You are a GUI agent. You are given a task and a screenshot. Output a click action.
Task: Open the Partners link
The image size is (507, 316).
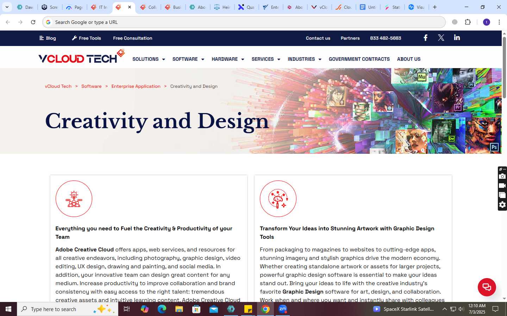click(350, 38)
